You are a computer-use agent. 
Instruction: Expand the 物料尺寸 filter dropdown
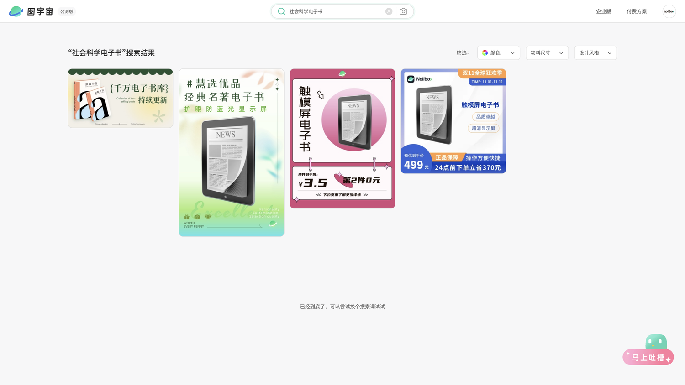547,53
